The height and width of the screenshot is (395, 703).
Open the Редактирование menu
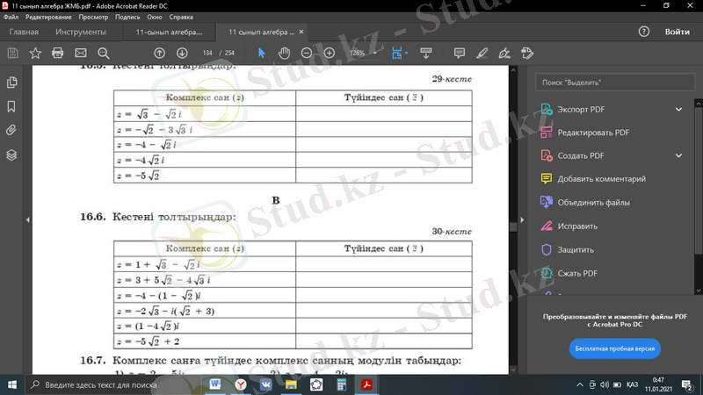48,18
